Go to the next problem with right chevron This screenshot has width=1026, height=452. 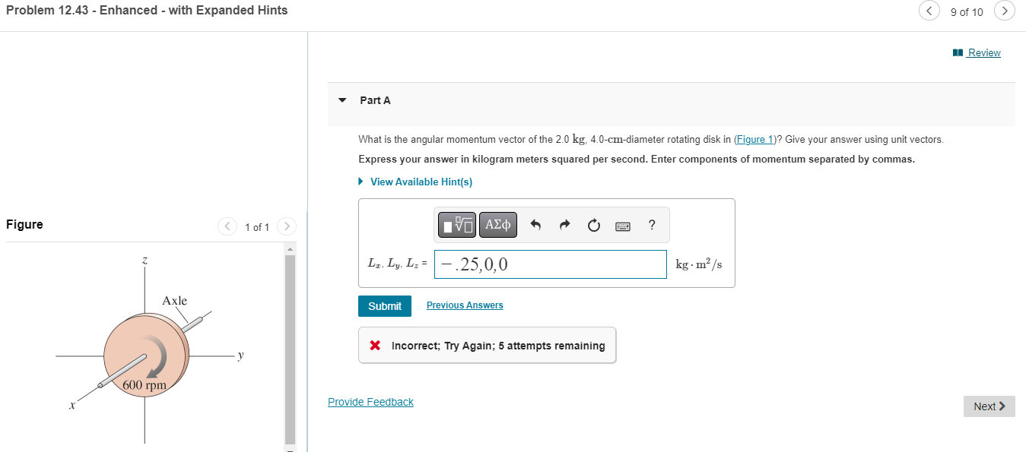(1005, 11)
